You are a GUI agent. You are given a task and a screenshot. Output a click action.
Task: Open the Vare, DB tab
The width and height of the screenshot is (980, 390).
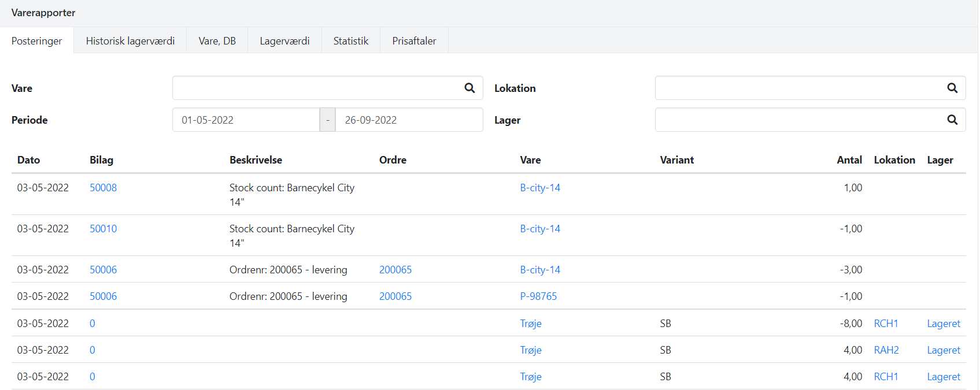[x=217, y=41]
